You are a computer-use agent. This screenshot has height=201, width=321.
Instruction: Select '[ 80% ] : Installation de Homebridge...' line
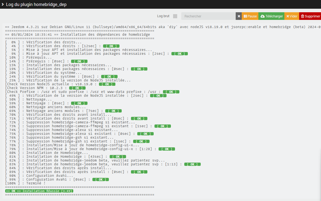click(x=46, y=153)
